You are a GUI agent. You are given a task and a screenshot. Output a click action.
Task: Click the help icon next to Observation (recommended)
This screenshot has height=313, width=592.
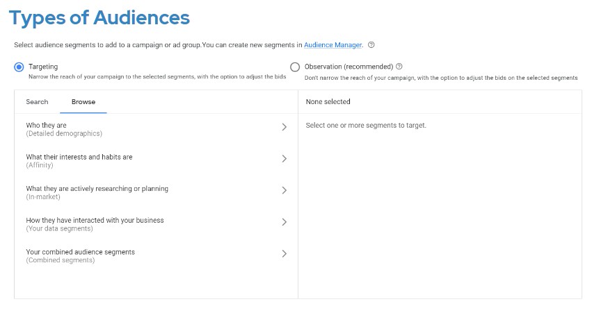pyautogui.click(x=399, y=67)
